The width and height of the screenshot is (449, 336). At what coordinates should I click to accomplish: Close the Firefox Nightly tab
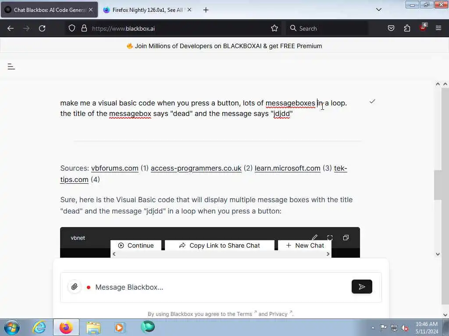click(189, 10)
